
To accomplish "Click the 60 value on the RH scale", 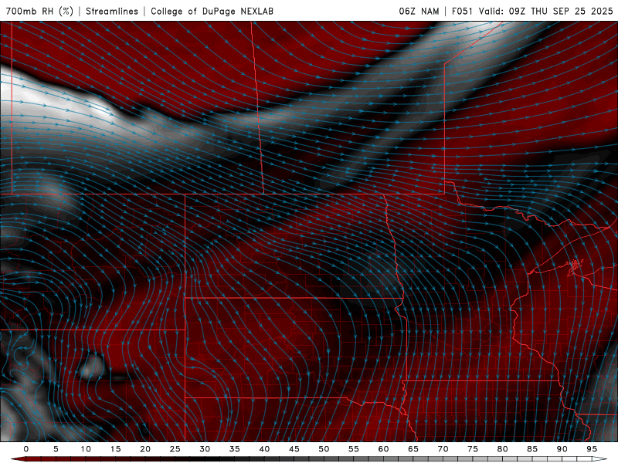I will 383,449.
